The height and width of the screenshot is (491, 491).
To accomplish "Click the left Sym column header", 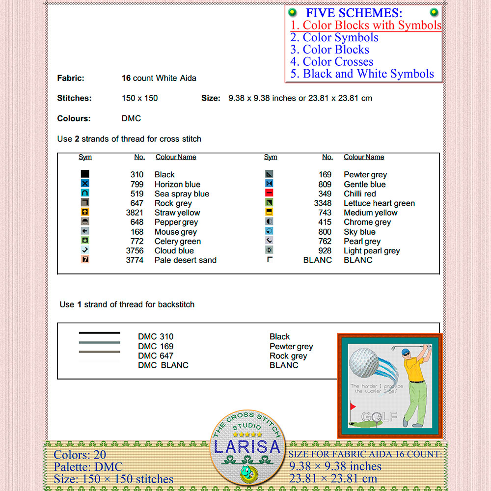I will (x=85, y=157).
